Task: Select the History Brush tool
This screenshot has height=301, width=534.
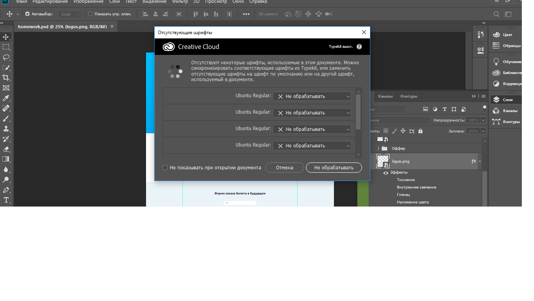Action: click(6, 139)
